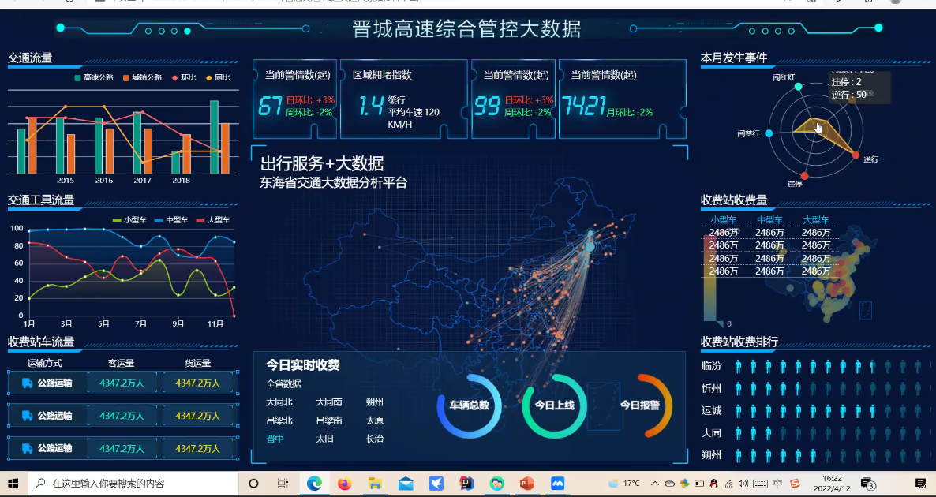The image size is (936, 497).
Task: Click the 今日报警 ring gauge
Action: click(x=639, y=405)
